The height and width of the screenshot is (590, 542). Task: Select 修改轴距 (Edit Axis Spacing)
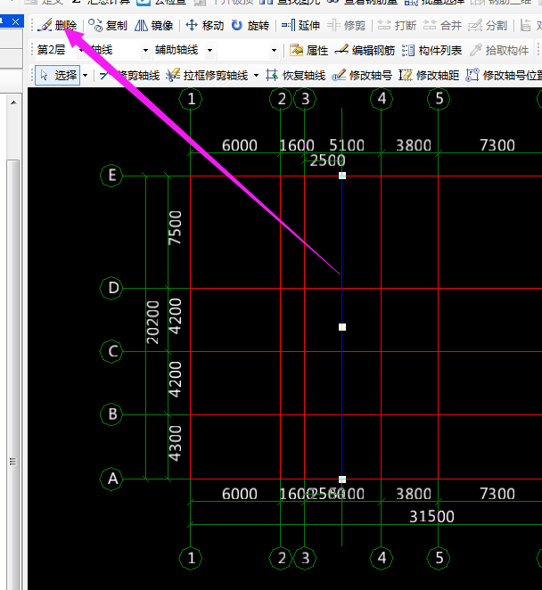pos(429,75)
